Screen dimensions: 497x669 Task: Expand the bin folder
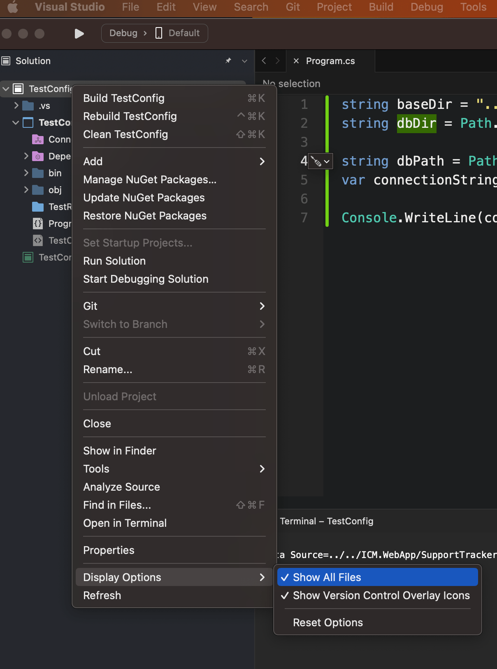click(26, 173)
